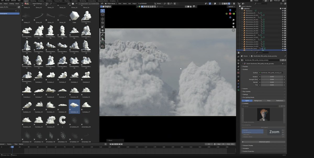Toggle camera visibility for Abstract12 in outliner
Viewport: 314px width, 158px height.
pos(285,11)
